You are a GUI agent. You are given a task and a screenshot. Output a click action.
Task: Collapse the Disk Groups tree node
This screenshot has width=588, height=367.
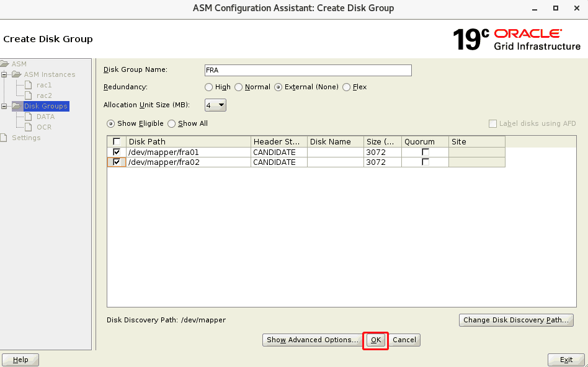[x=4, y=106]
